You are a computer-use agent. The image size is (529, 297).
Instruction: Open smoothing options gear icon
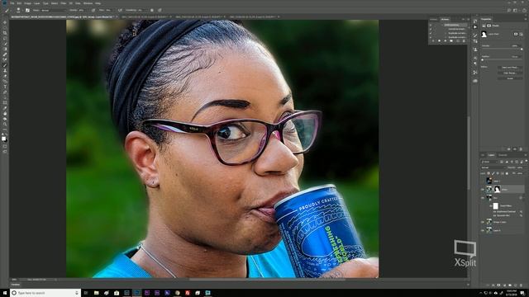[x=151, y=10]
